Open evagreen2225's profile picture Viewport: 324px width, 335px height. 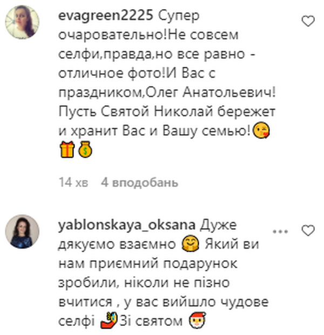(22, 22)
